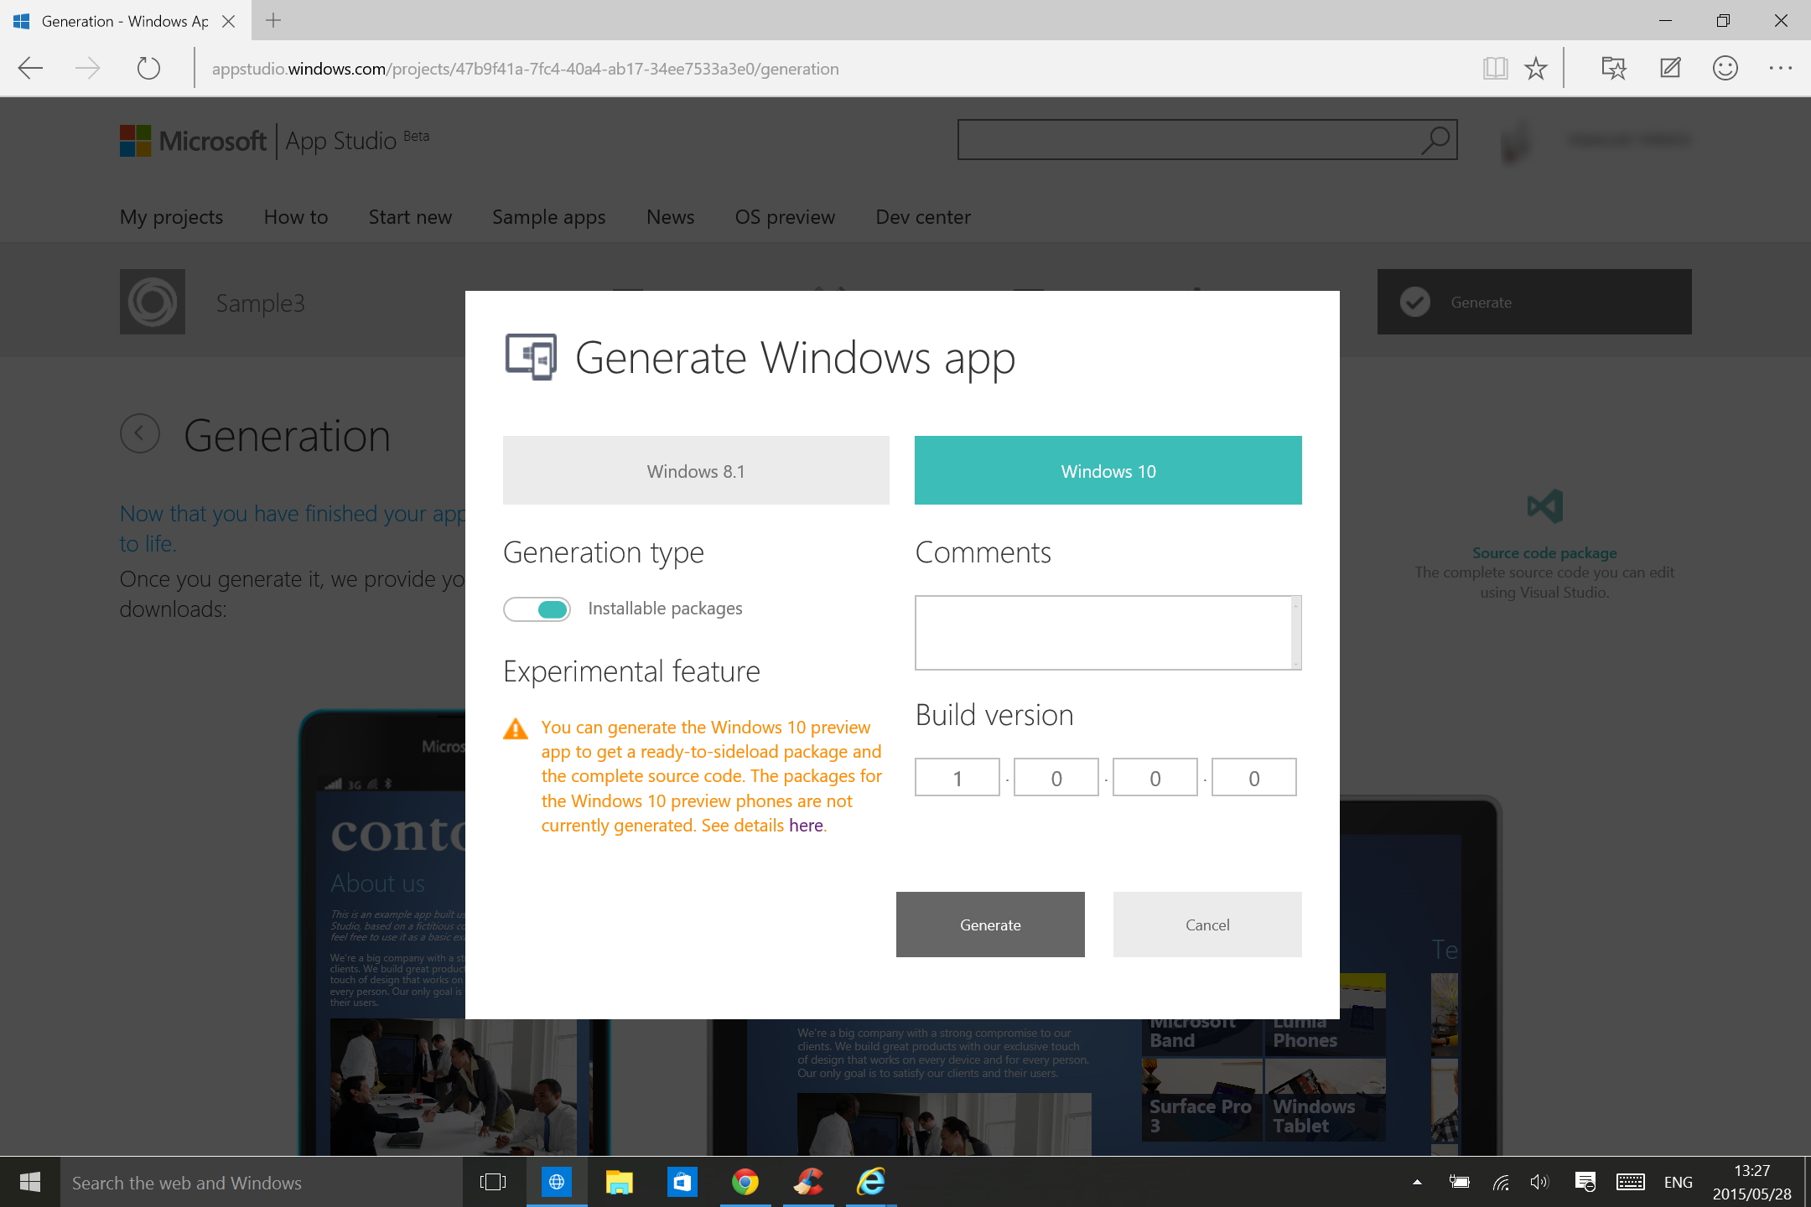Refresh the current page
The width and height of the screenshot is (1811, 1207).
(x=148, y=68)
